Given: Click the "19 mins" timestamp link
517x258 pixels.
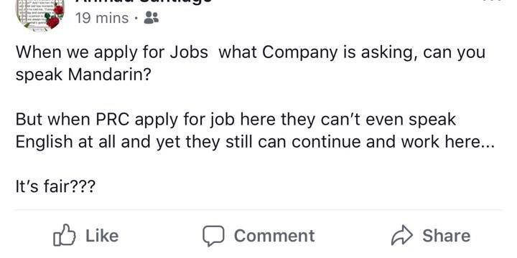Looking at the screenshot, I should (x=101, y=18).
